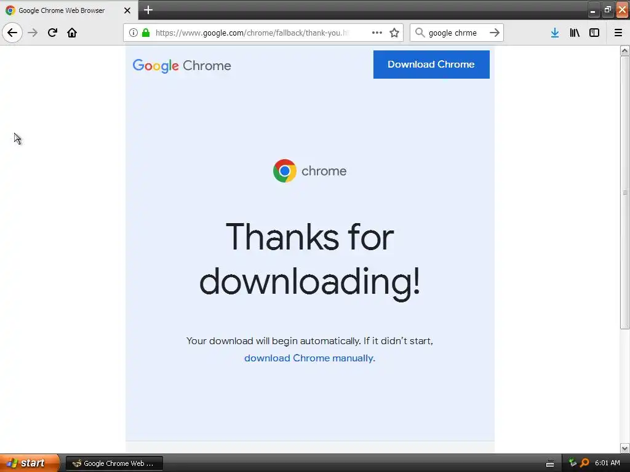Click the network tray icon
This screenshot has width=630, height=472.
point(573,463)
